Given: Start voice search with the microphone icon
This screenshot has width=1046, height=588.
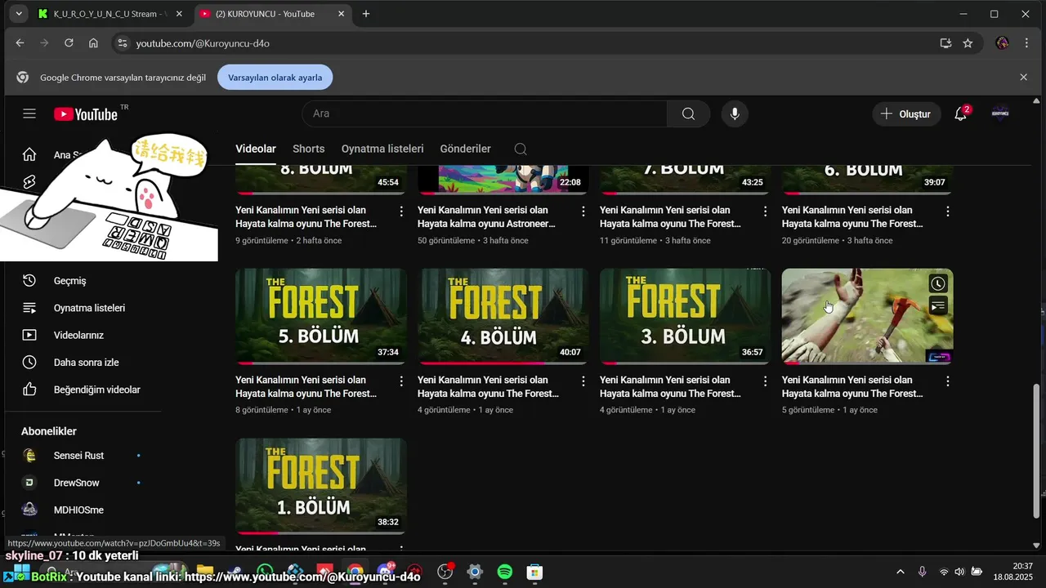Looking at the screenshot, I should point(735,114).
